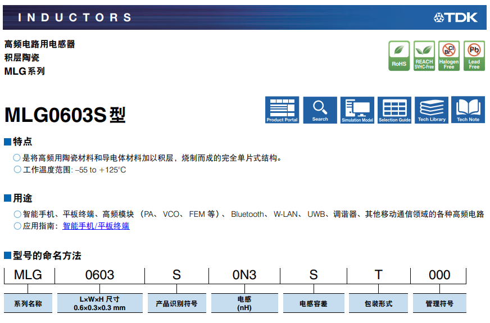This screenshot has width=490, height=323.
Task: Click the 电感容差 label box
Action: [x=313, y=303]
